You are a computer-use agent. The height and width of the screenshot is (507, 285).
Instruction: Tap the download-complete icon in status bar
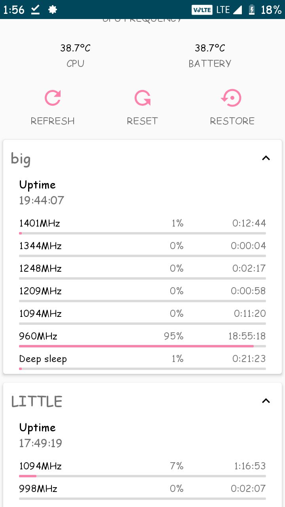click(35, 10)
